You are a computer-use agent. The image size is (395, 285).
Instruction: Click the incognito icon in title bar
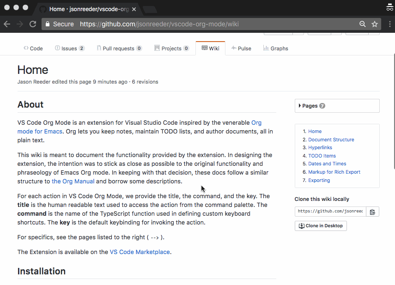click(x=390, y=7)
